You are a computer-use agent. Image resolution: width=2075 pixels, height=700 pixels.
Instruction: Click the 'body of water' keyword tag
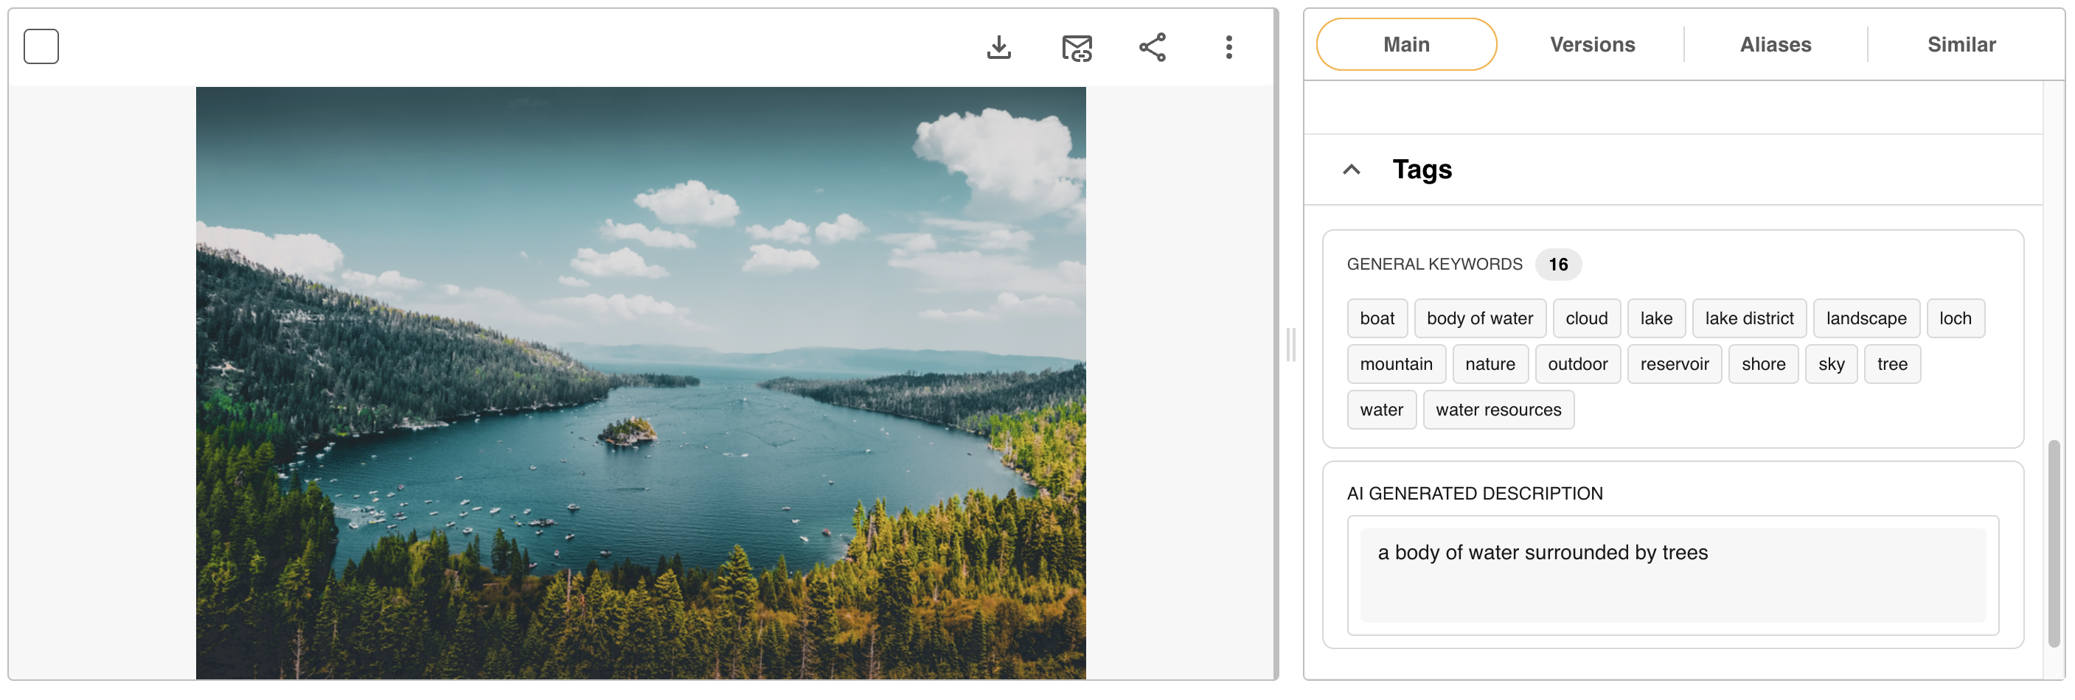[x=1480, y=318]
